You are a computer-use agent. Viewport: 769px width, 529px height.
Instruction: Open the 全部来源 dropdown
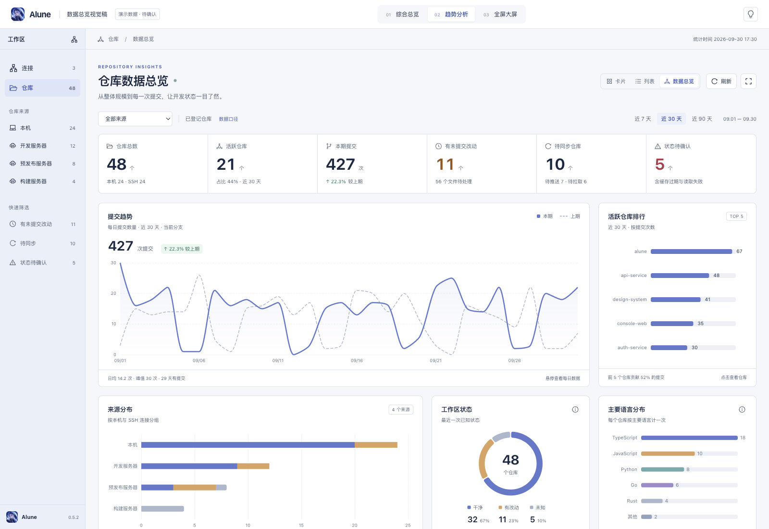(x=135, y=119)
